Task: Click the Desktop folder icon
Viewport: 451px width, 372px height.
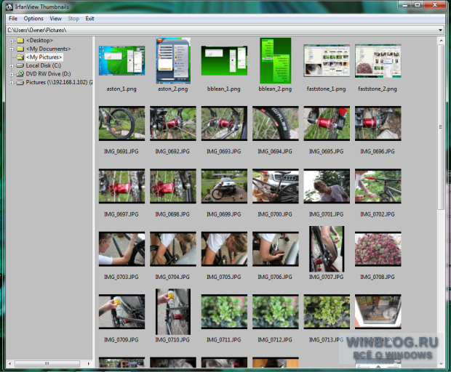Action: pos(20,40)
